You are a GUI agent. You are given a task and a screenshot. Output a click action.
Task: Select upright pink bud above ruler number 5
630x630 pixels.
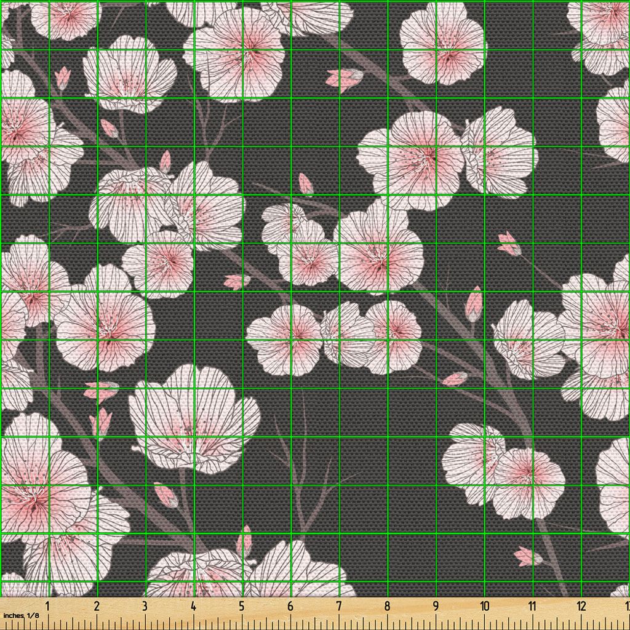[244, 541]
